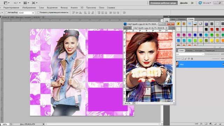Open the Справка menu
Viewport: 224px width, 126px height.
coord(111,8)
